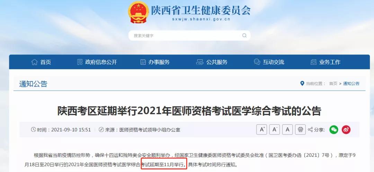This screenshot has height=172, width=374.
Task: Click the 首页 breadcrumb link
Action: pyautogui.click(x=333, y=84)
